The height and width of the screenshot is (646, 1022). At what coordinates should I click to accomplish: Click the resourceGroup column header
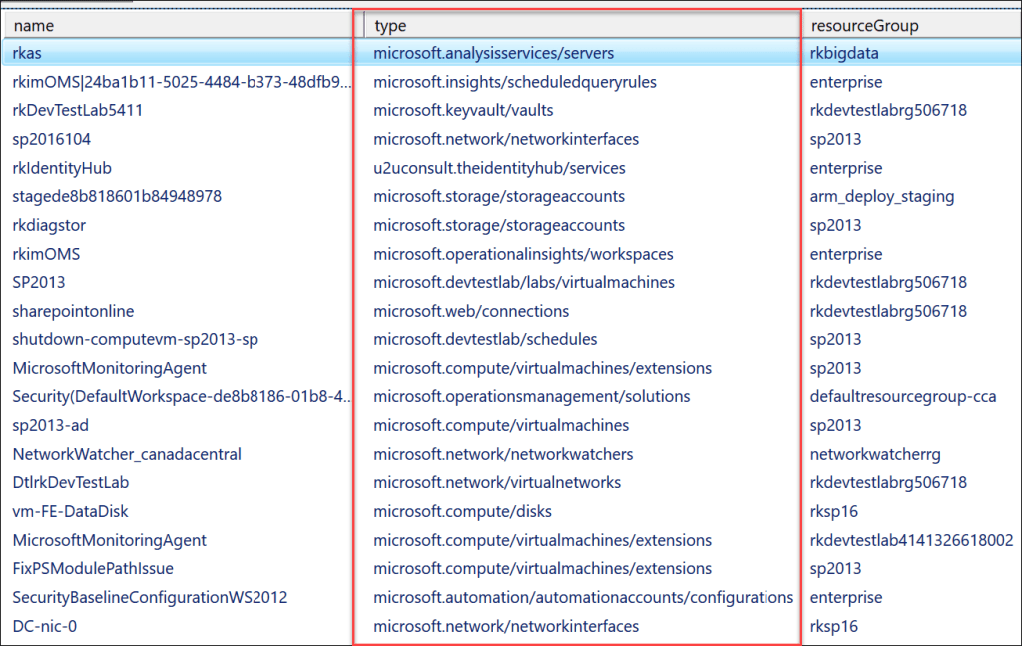coord(864,25)
